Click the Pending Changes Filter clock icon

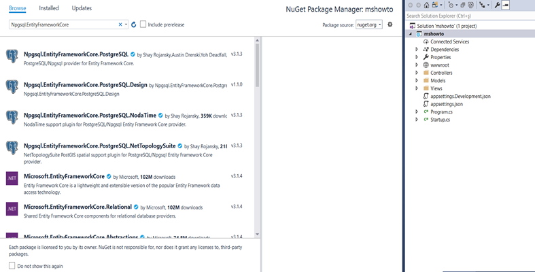click(451, 5)
